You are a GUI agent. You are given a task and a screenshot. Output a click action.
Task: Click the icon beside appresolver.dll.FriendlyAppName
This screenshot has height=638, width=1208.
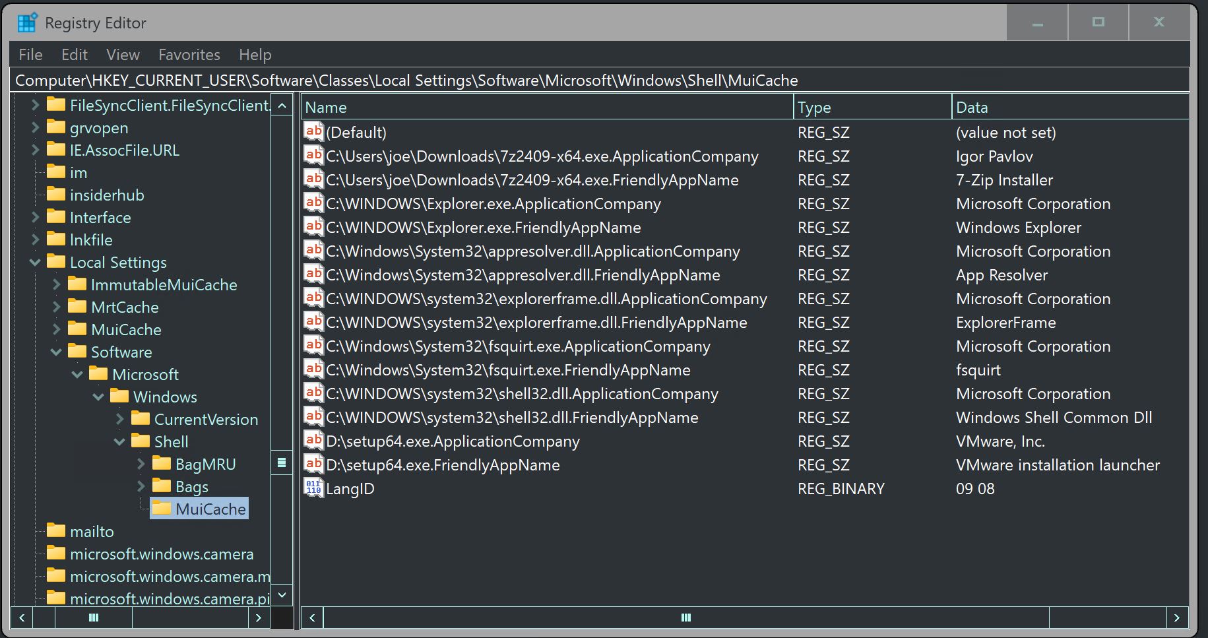313,274
